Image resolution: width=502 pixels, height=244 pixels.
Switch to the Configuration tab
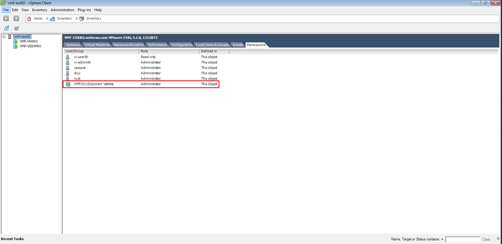pyautogui.click(x=181, y=45)
